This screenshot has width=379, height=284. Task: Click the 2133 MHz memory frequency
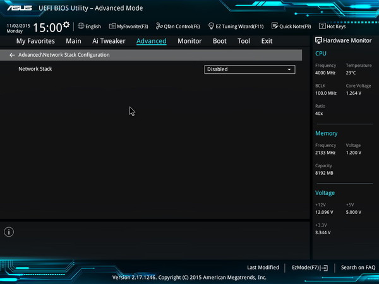point(325,153)
